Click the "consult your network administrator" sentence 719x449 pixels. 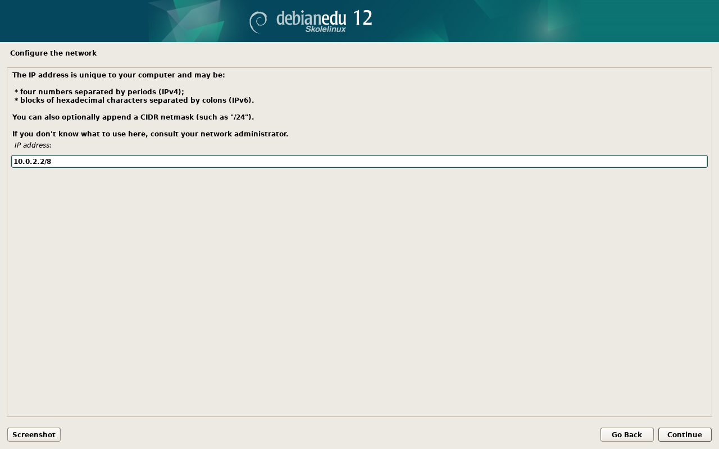[150, 134]
